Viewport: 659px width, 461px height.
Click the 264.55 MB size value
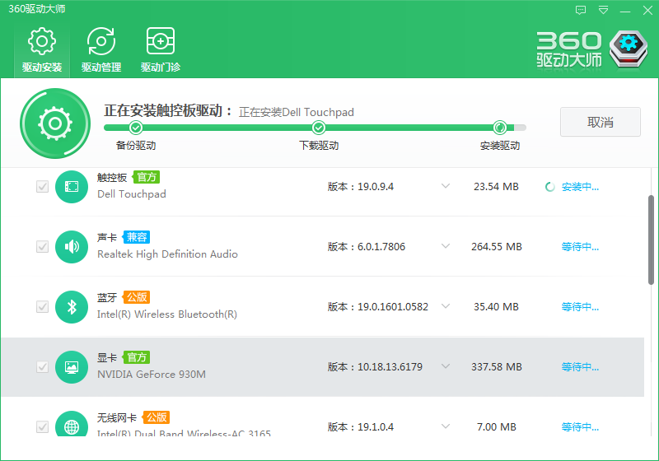[x=497, y=246]
